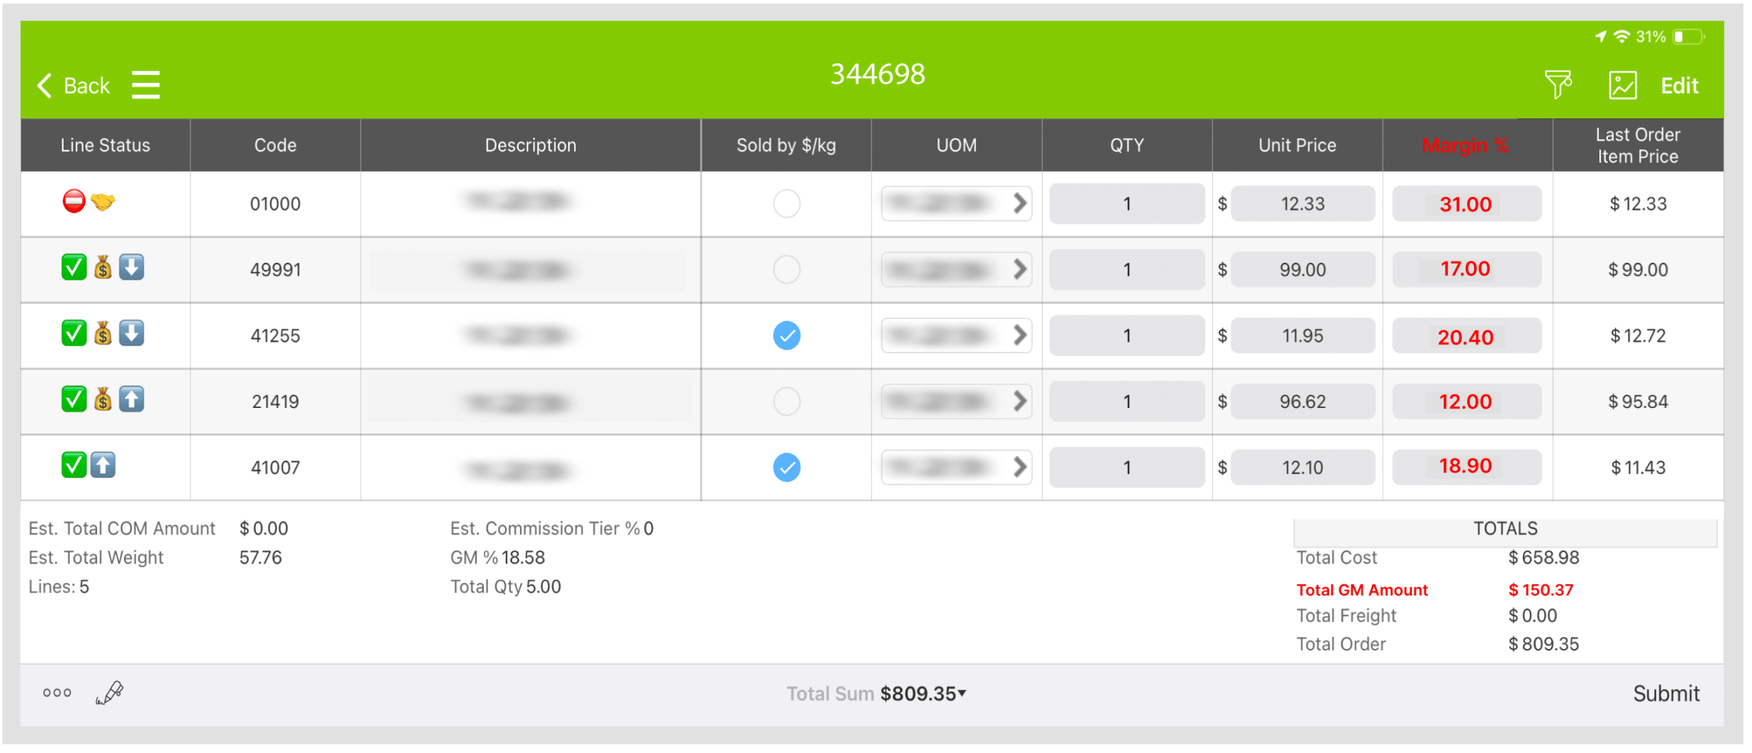Edit quantity field for item 01000
The height and width of the screenshot is (753, 1752).
1126,203
